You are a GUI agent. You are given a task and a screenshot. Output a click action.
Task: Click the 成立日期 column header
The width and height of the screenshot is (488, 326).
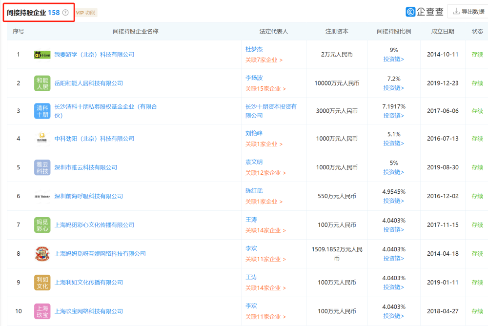(443, 31)
